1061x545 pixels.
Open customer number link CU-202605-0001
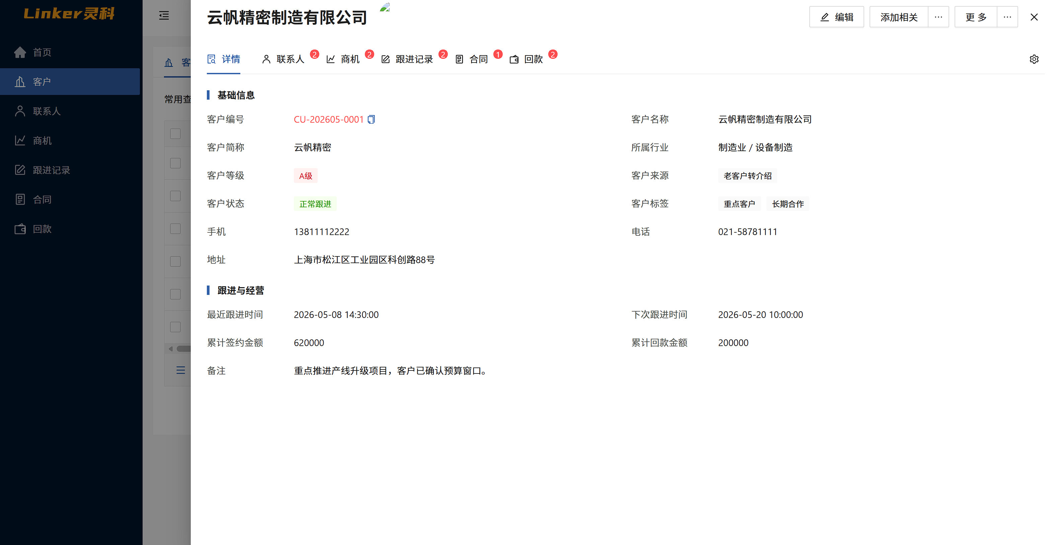point(329,119)
